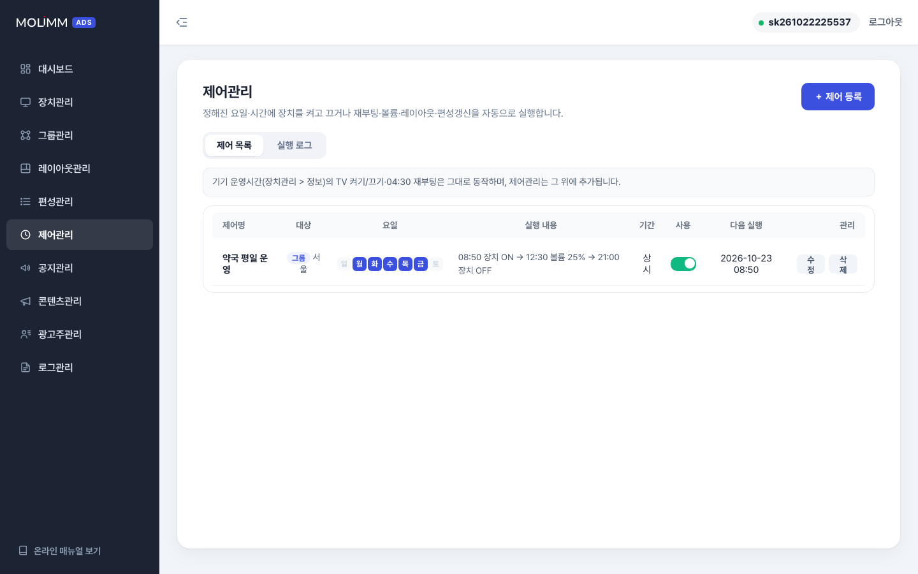Click the 실행 내용 column header

click(x=541, y=225)
